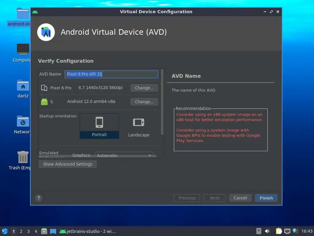Screen dimensions: 314x236
Task: Click the AVD Name input field
Action: pos(111,74)
